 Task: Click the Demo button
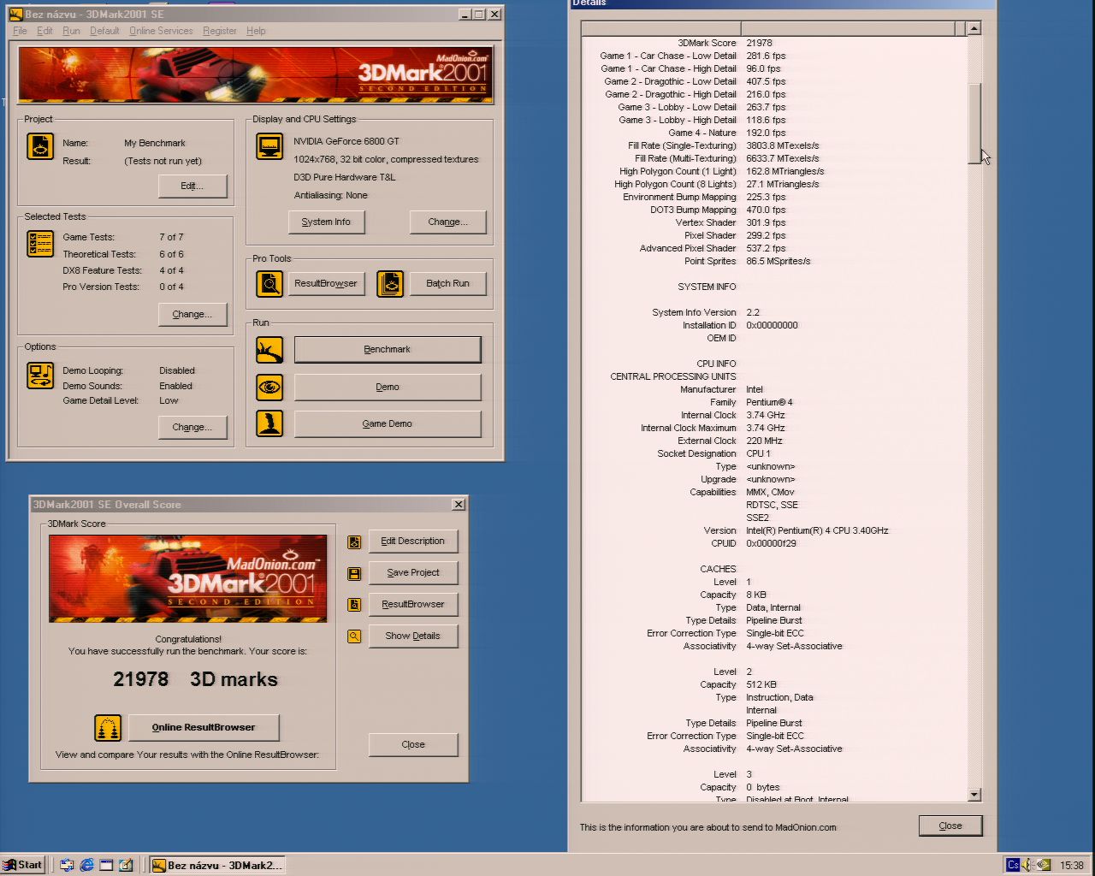(388, 387)
